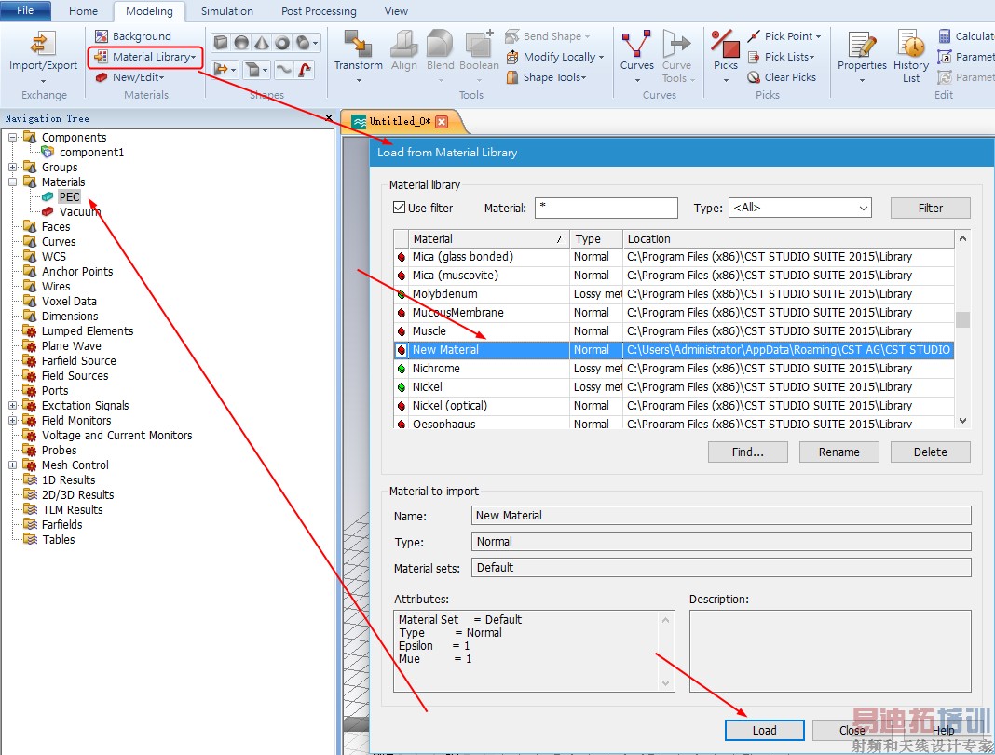
Task: Click the Filter button
Action: tap(931, 208)
